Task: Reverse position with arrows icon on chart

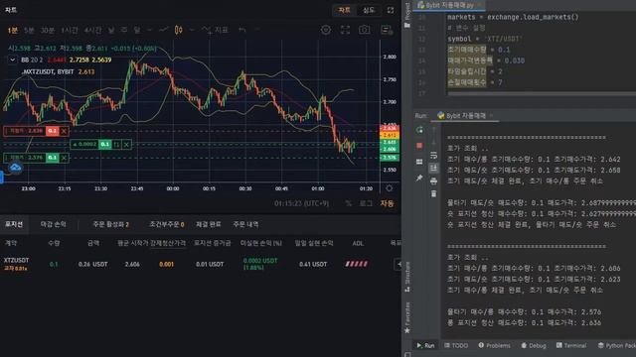Action: point(117,144)
